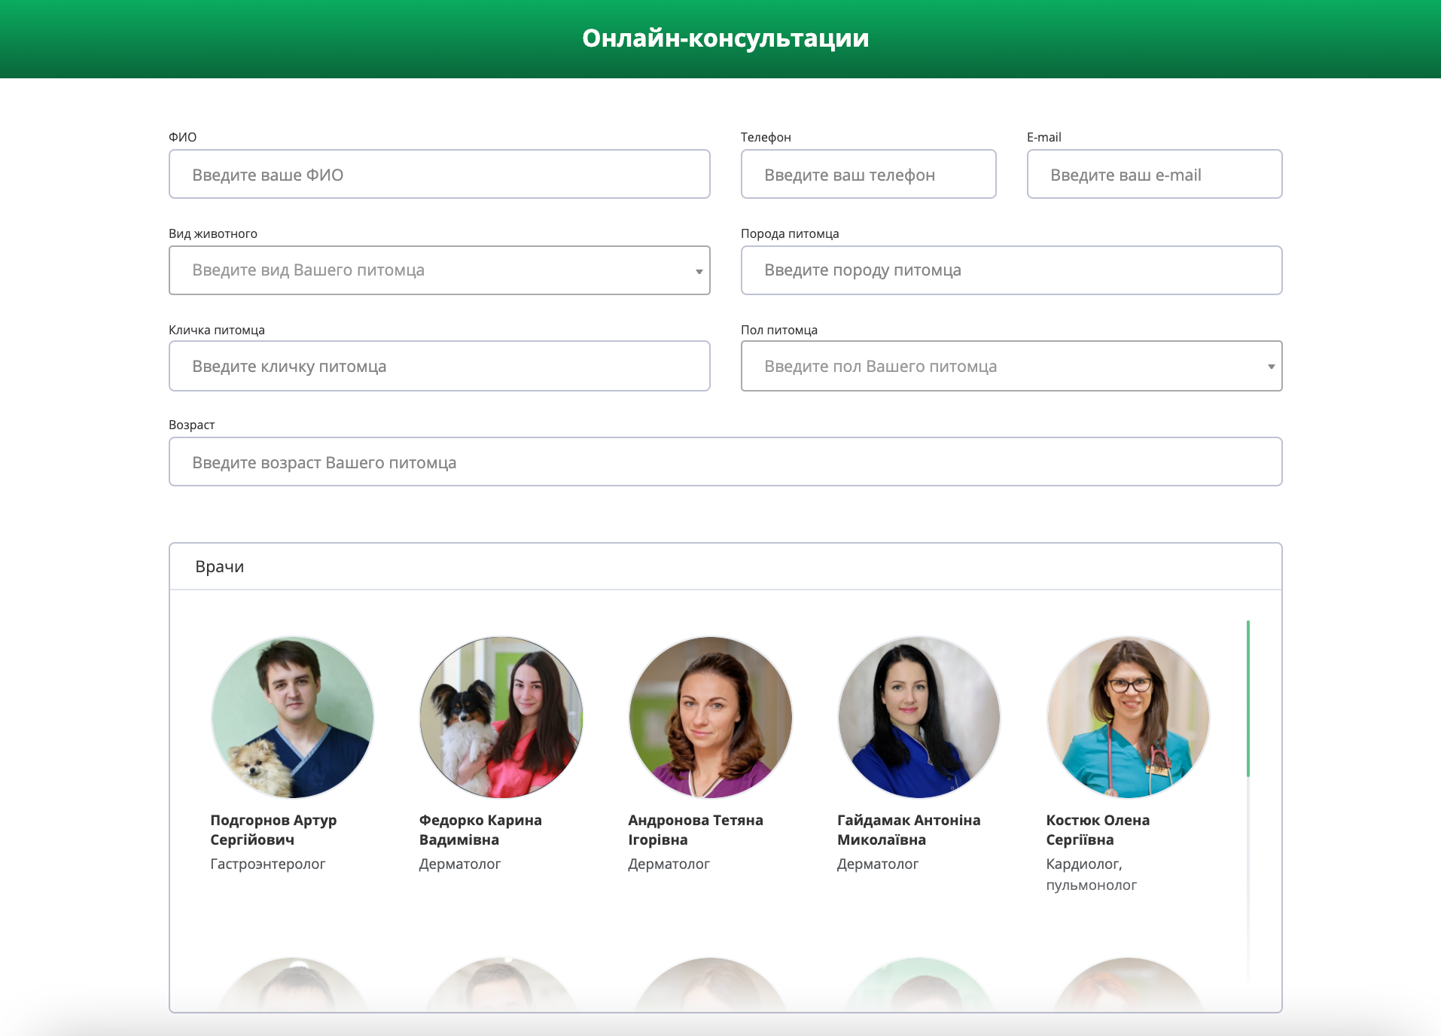Click the name Андронова Тетяна Ігорівна
Viewport: 1441px width, 1036px height.
(x=696, y=830)
